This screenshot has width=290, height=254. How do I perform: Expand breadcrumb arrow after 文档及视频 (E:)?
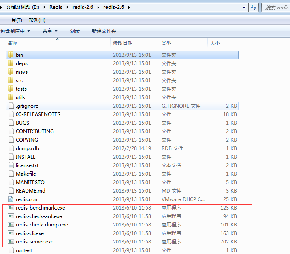pyautogui.click(x=45, y=7)
